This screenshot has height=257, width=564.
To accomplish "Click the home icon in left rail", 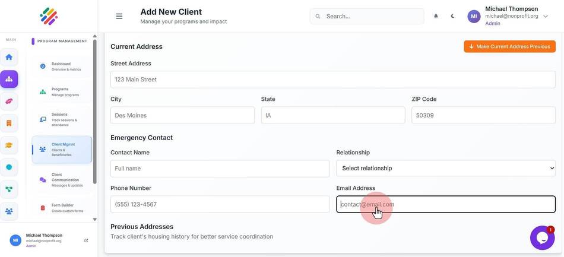I will pos(9,57).
